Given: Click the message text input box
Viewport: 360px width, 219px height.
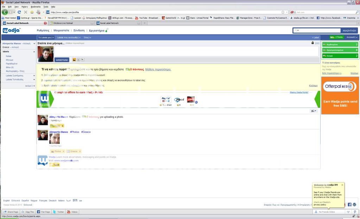Looking at the screenshot, I should [x=187, y=51].
